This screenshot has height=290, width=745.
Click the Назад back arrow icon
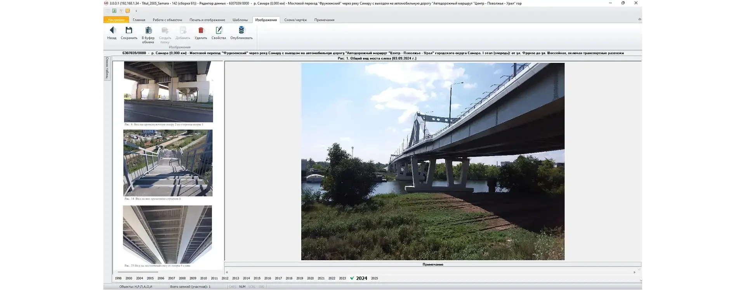point(112,31)
